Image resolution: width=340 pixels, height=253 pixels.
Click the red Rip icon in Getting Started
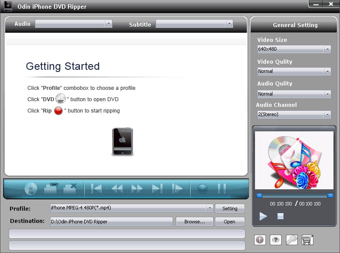(x=58, y=111)
